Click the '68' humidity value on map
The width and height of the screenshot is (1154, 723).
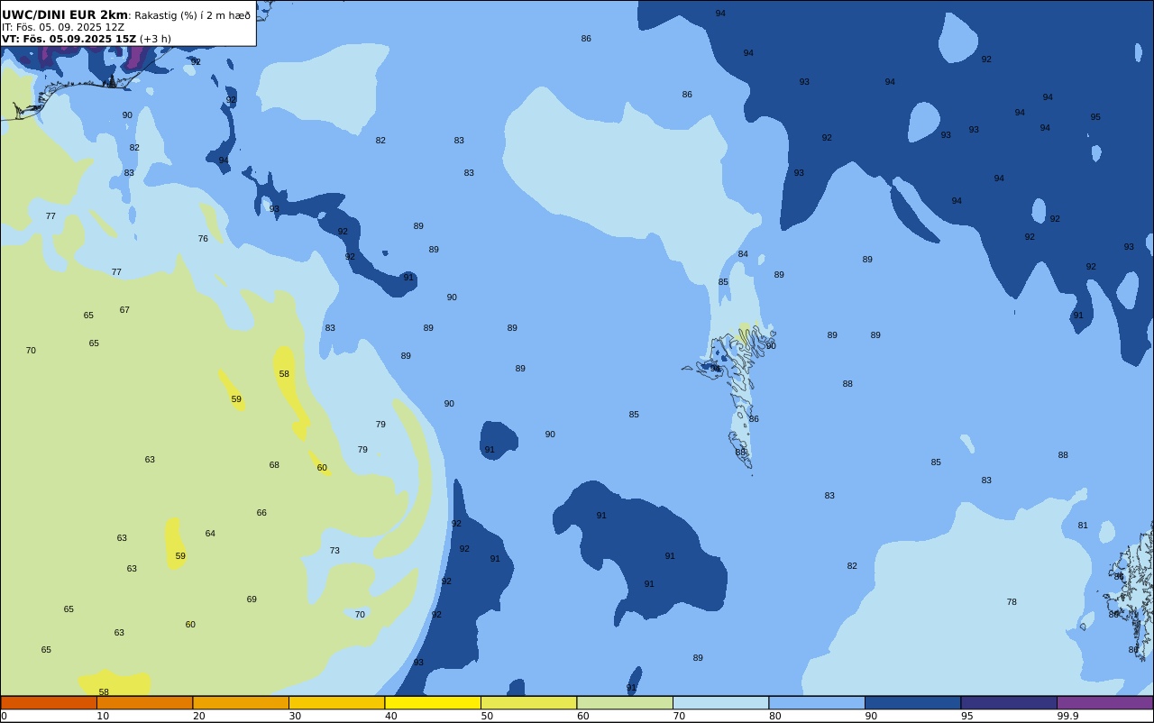274,465
